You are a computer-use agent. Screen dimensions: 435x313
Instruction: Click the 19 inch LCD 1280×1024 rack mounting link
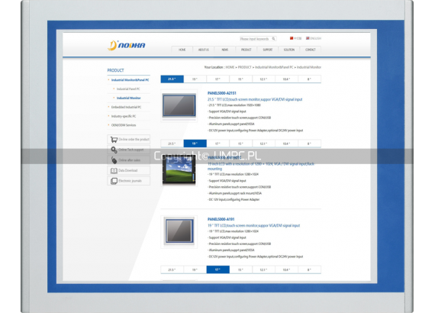(261, 166)
